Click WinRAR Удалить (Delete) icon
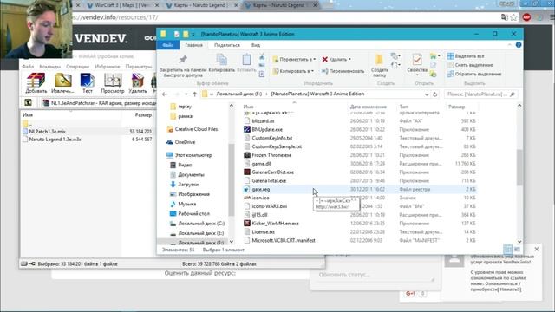Image resolution: width=555 pixels, height=312 pixels. 138,83
